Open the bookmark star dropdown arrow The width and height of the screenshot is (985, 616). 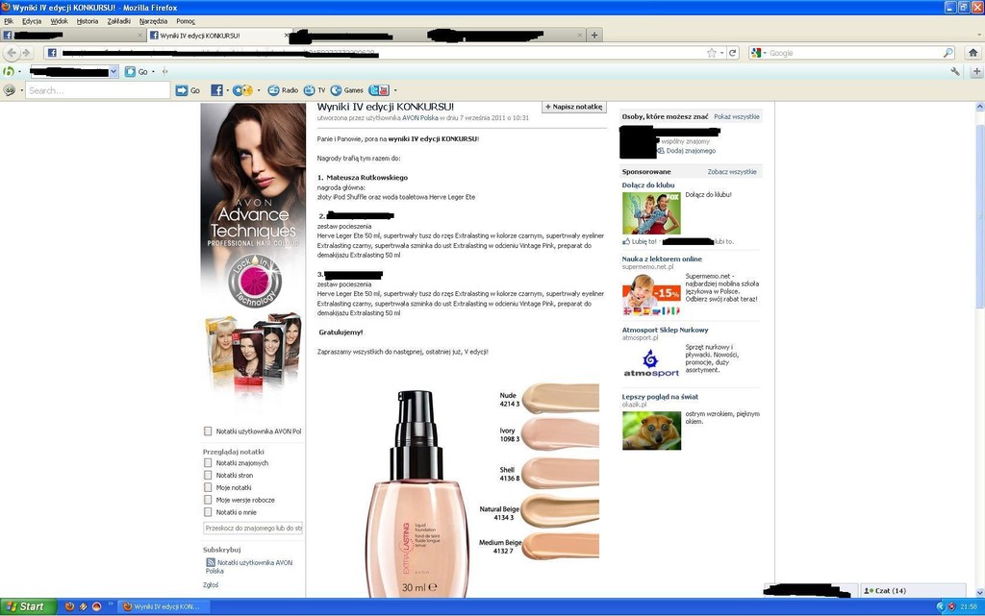721,53
